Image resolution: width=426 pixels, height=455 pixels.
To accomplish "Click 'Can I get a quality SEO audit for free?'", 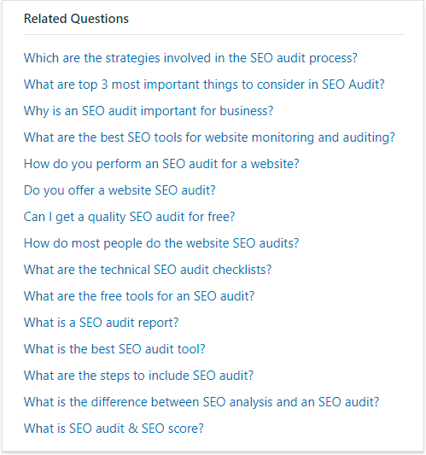I will [x=129, y=217].
